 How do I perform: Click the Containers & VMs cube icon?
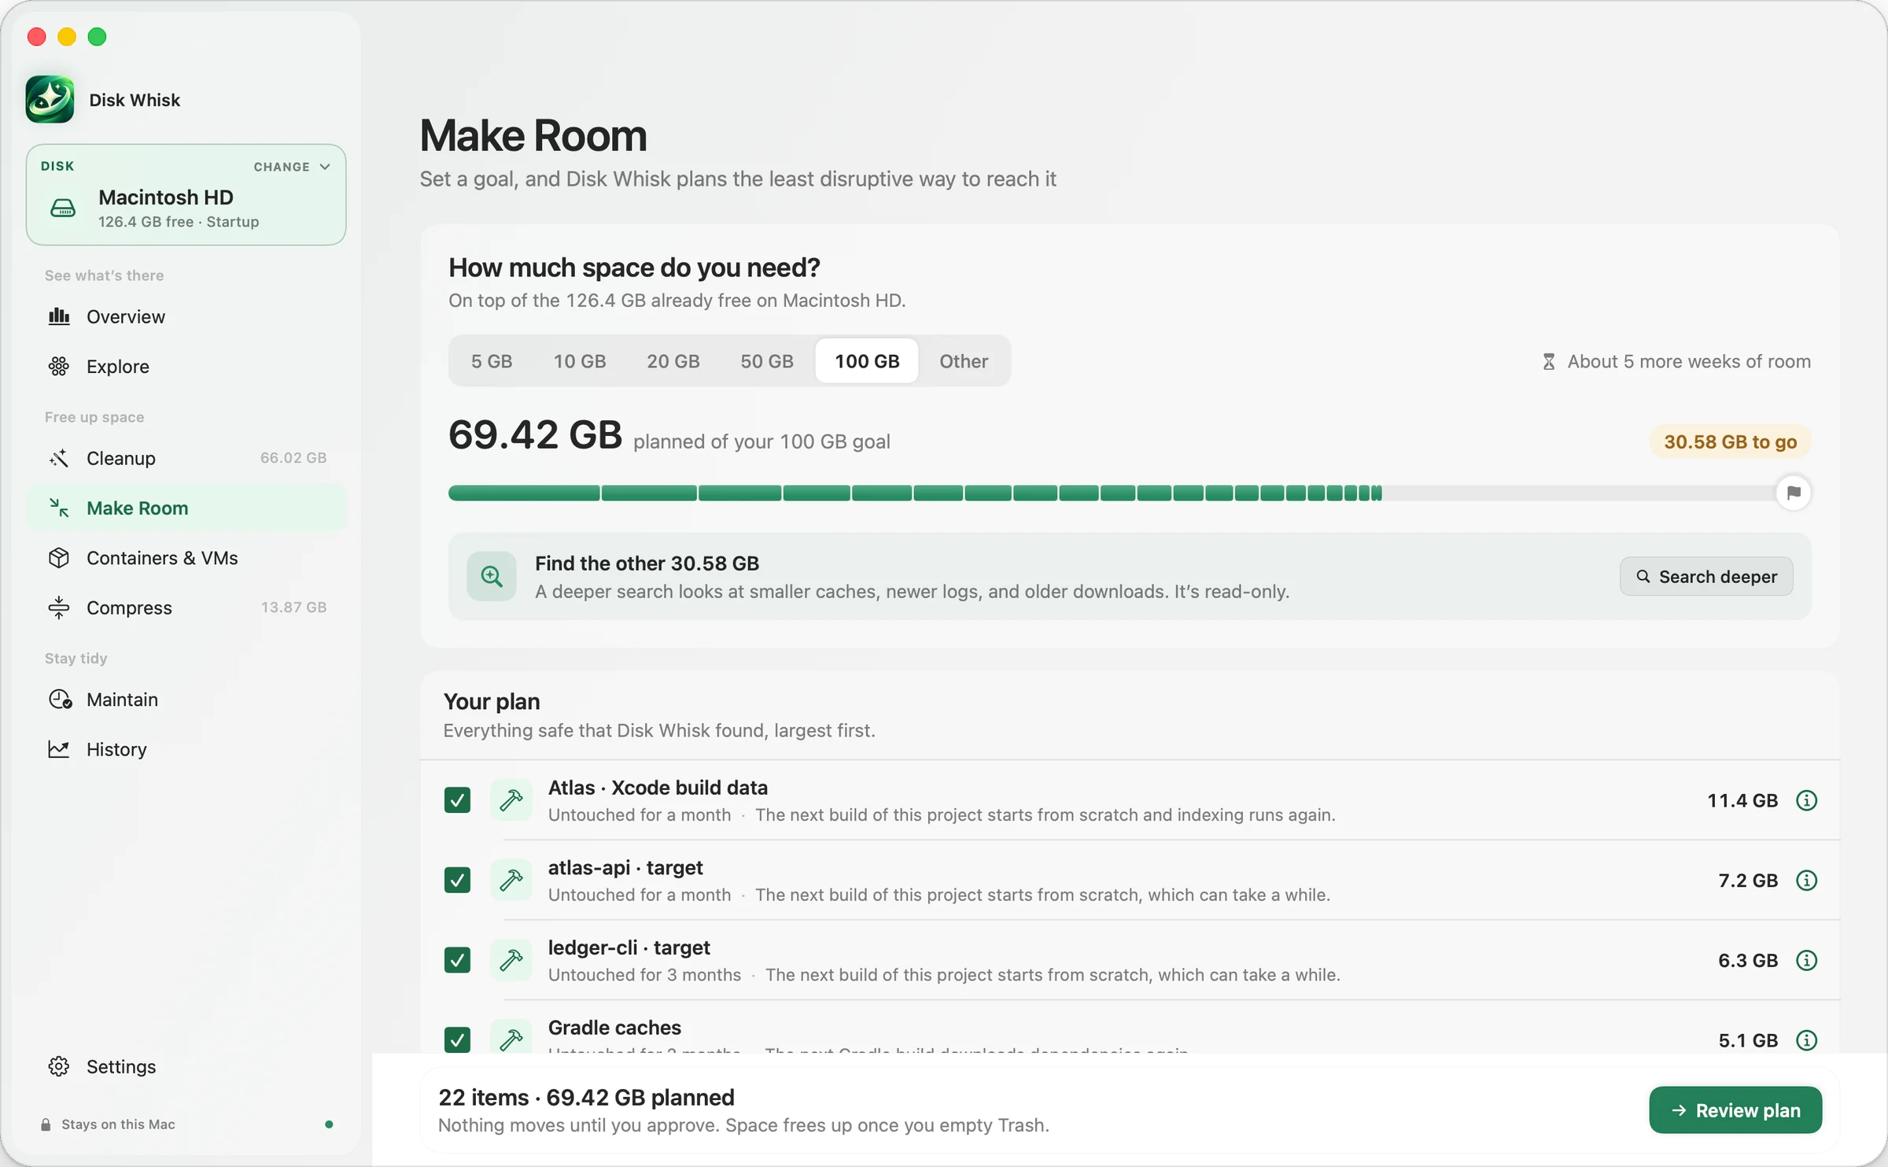pyautogui.click(x=59, y=558)
